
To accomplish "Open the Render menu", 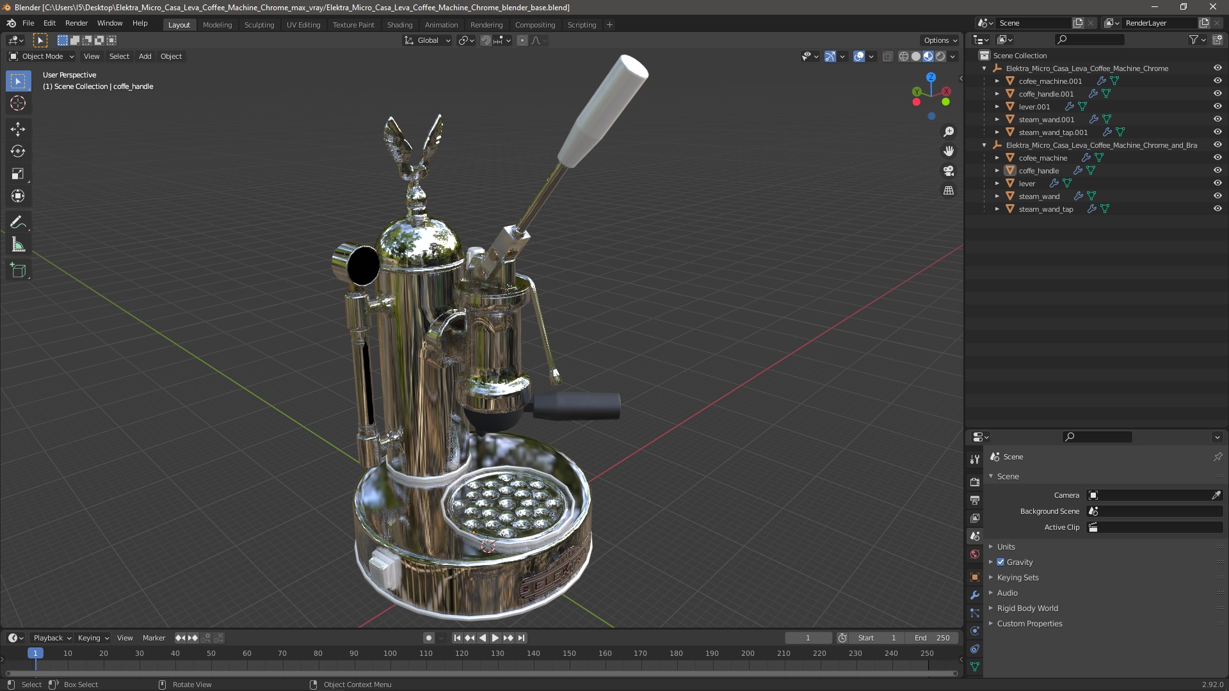I will click(76, 23).
